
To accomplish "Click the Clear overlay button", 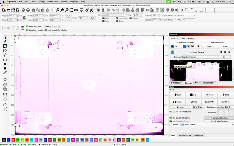I will click(x=225, y=46).
